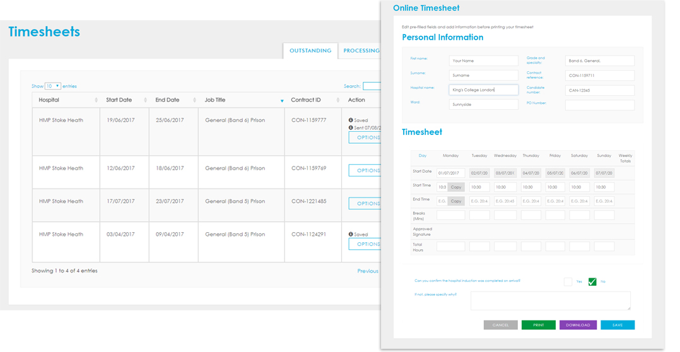Switch to the Outstanding tab
680x352 pixels.
click(310, 50)
